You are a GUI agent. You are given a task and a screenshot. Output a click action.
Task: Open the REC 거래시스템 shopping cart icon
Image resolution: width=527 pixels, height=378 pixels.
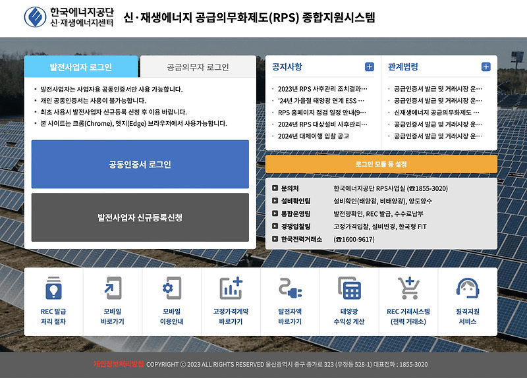(408, 288)
